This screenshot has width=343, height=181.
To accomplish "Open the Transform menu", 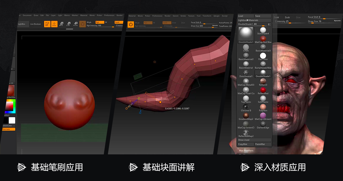I will [207, 16].
